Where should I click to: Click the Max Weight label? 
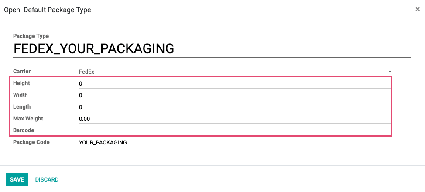tap(28, 119)
